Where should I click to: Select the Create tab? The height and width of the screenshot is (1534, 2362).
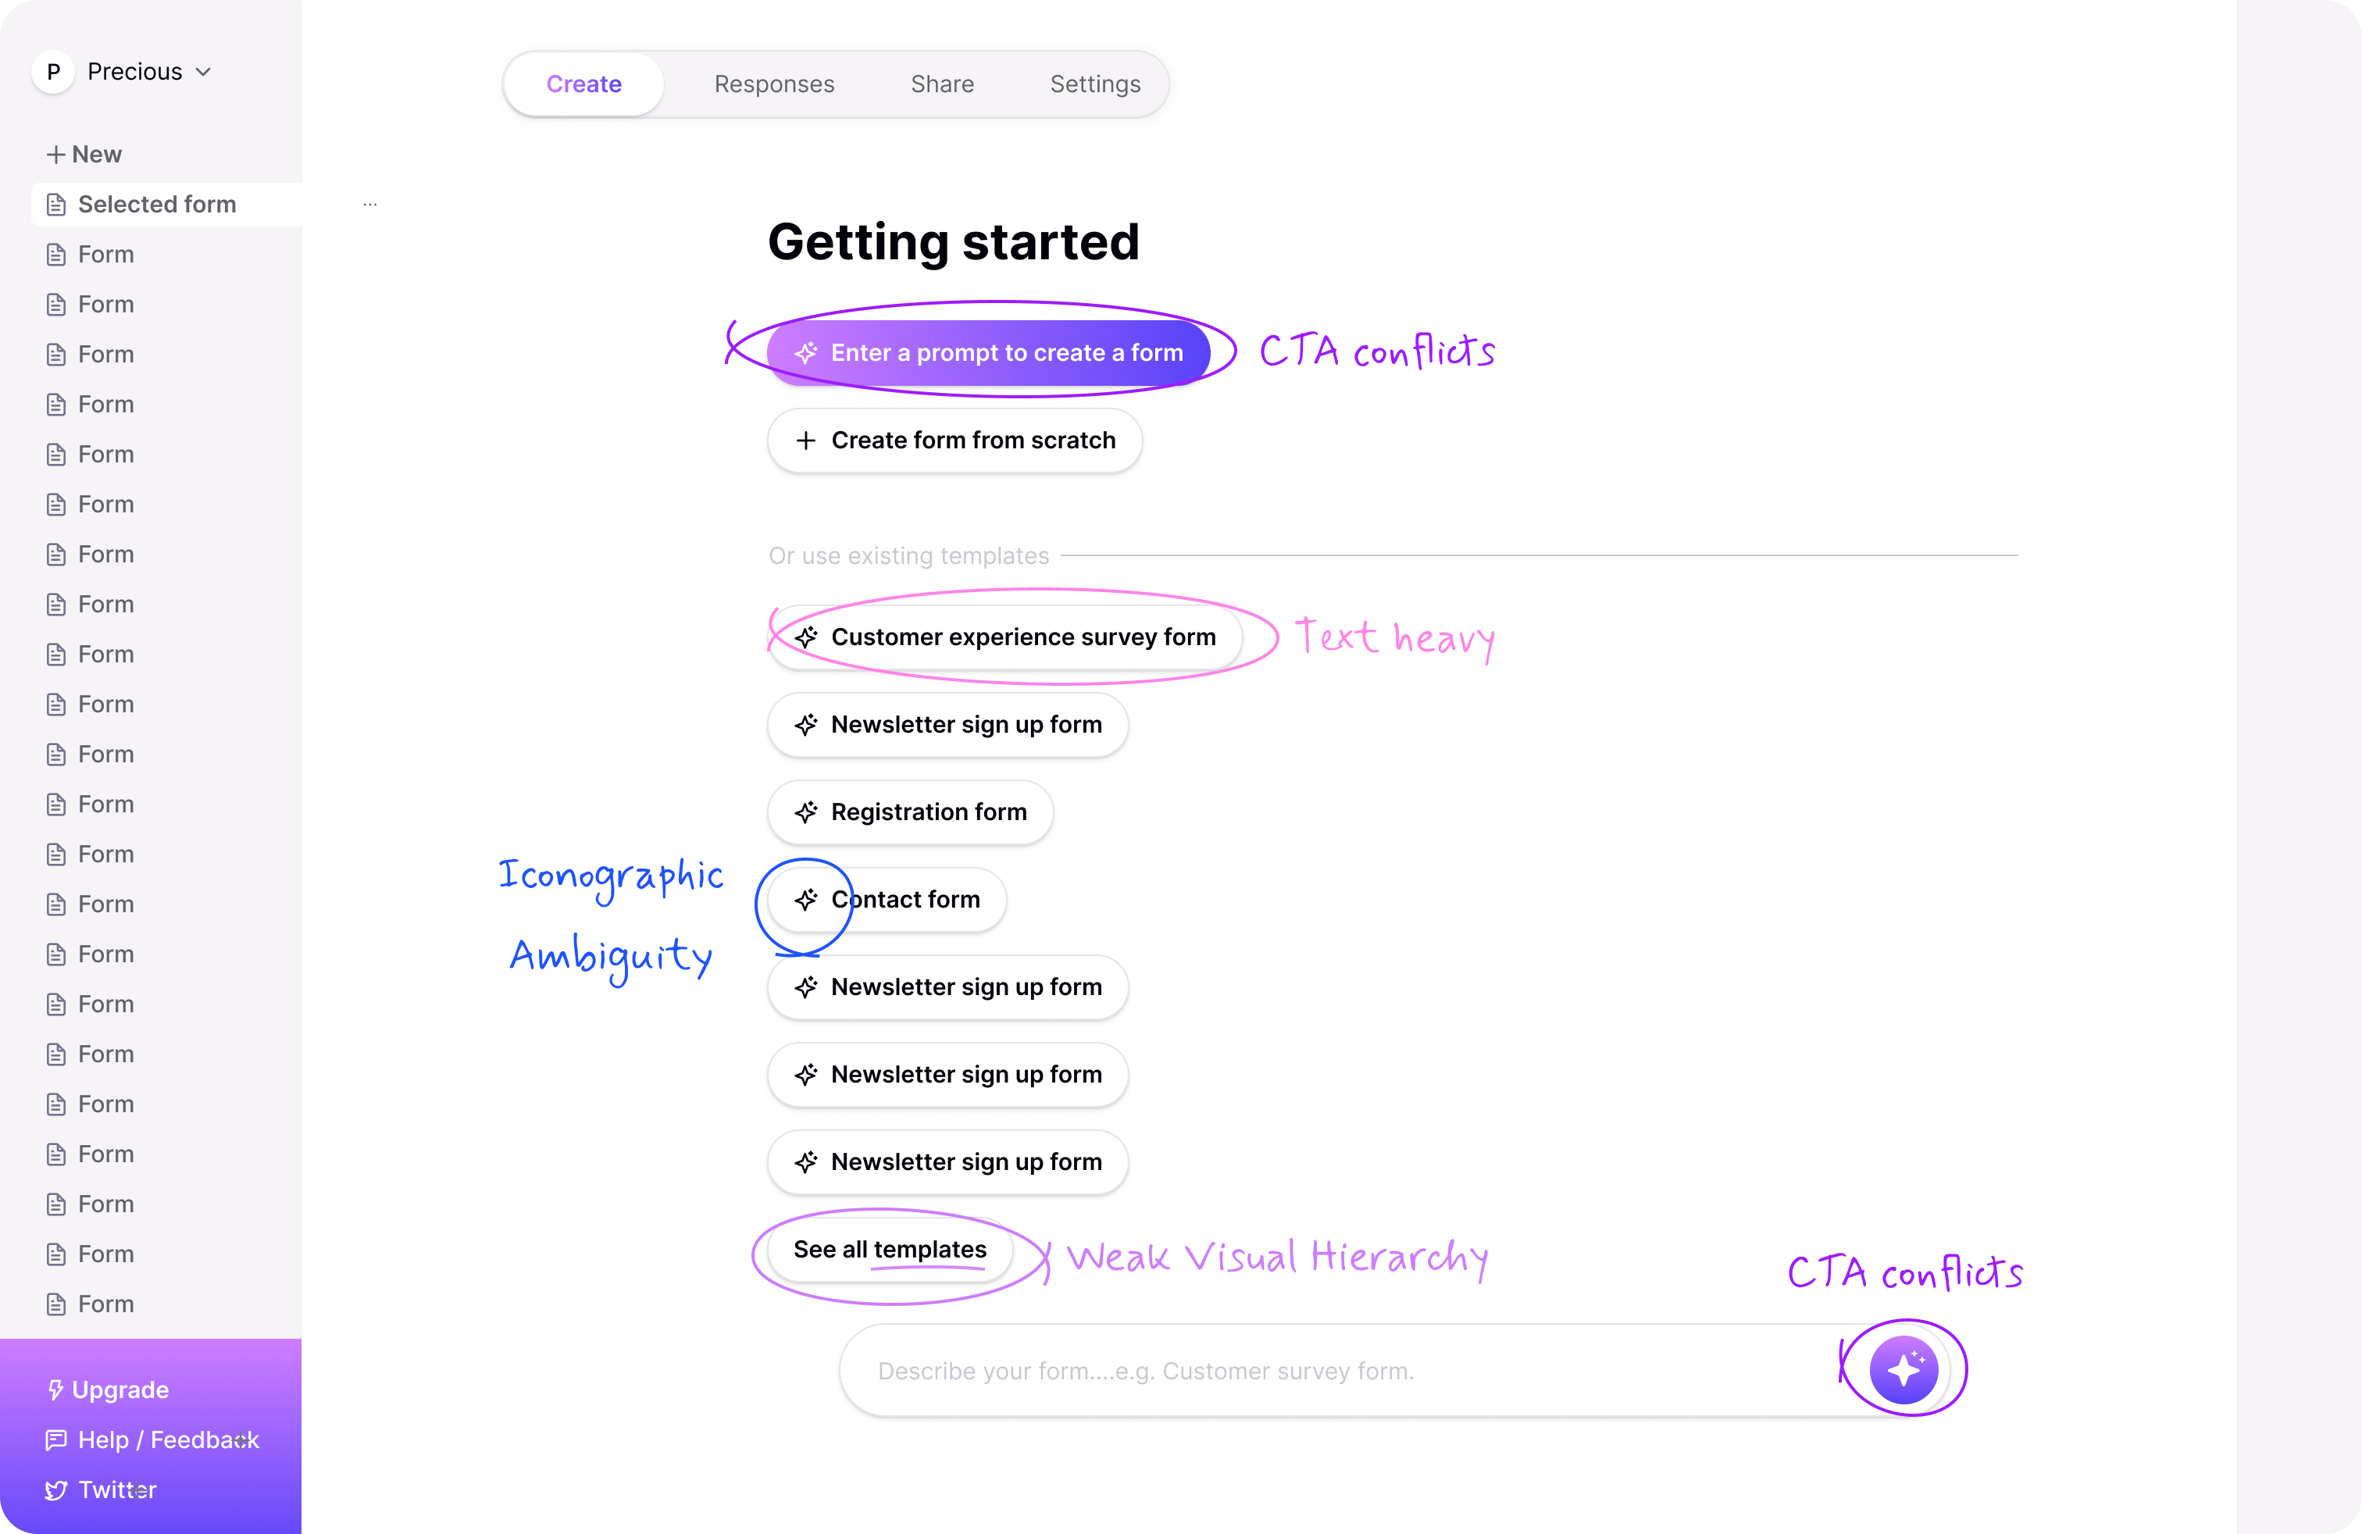[x=584, y=84]
